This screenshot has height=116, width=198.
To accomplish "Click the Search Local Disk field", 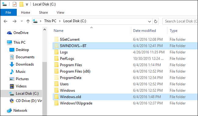I will pos(180,21).
